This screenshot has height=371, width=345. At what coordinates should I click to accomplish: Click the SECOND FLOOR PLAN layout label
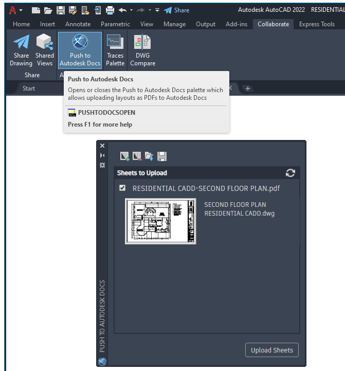tap(235, 204)
